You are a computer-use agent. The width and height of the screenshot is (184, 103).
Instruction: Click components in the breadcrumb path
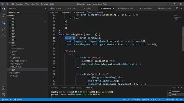[x=66, y=12]
